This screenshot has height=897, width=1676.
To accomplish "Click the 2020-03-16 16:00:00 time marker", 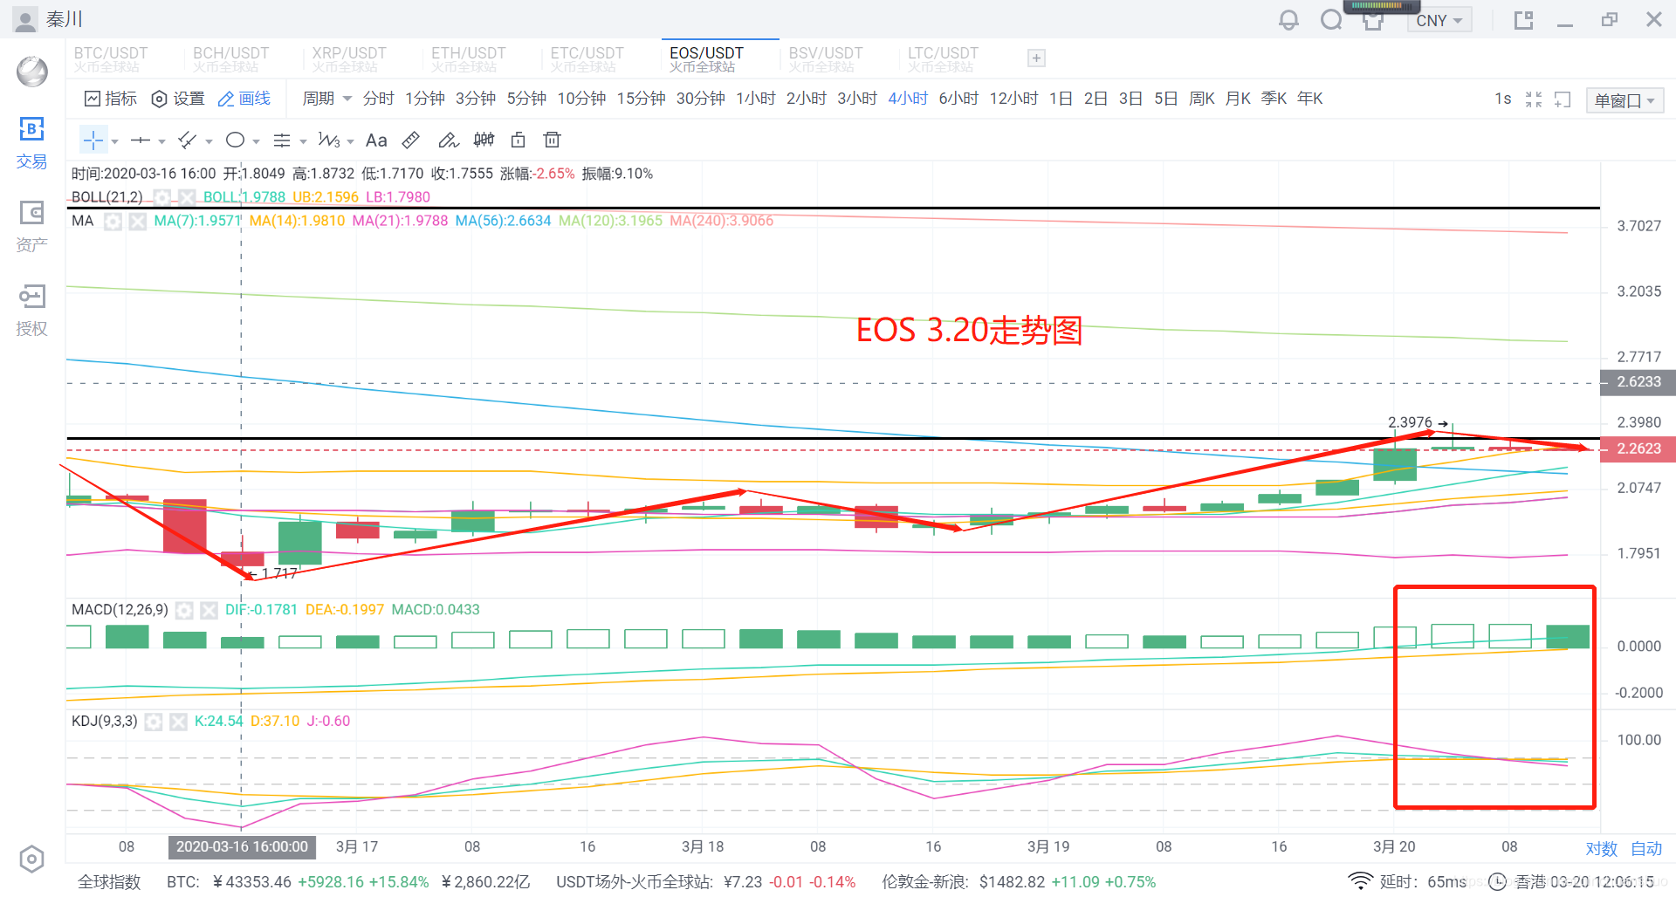I will [242, 847].
